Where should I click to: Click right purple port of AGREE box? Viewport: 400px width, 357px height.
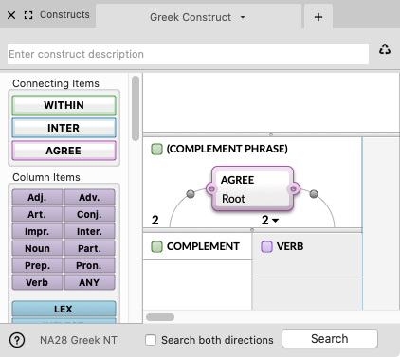(293, 189)
